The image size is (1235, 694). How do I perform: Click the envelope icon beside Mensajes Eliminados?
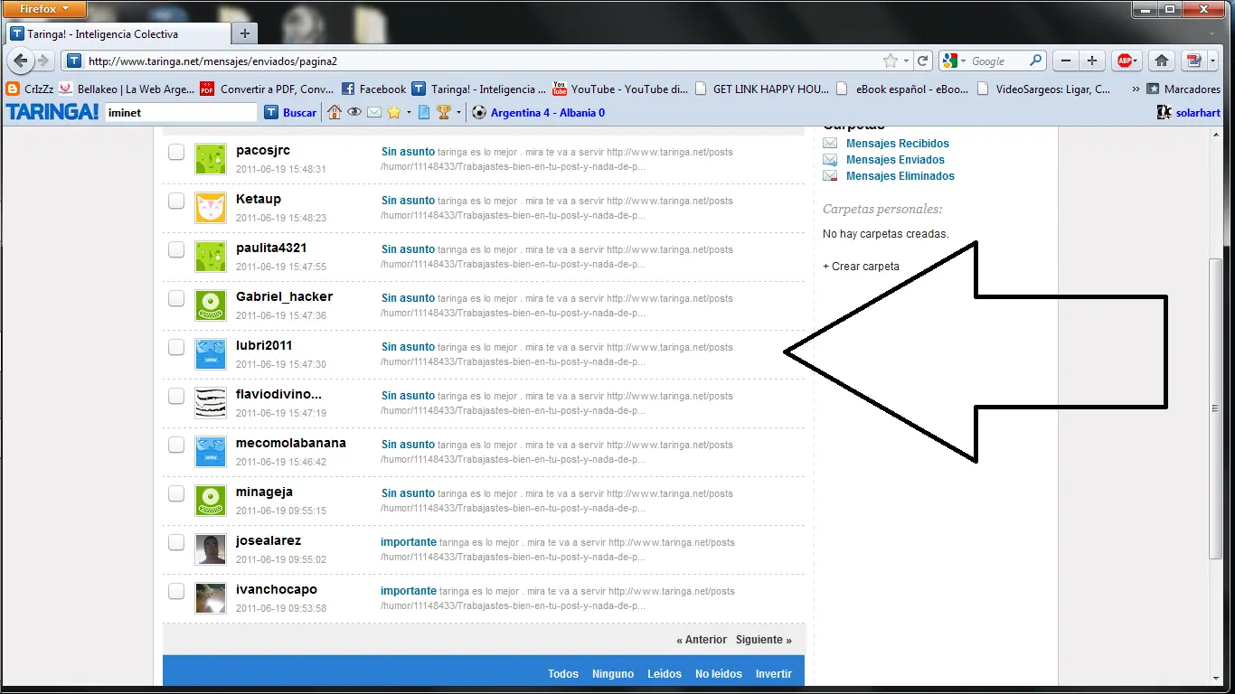tap(830, 175)
